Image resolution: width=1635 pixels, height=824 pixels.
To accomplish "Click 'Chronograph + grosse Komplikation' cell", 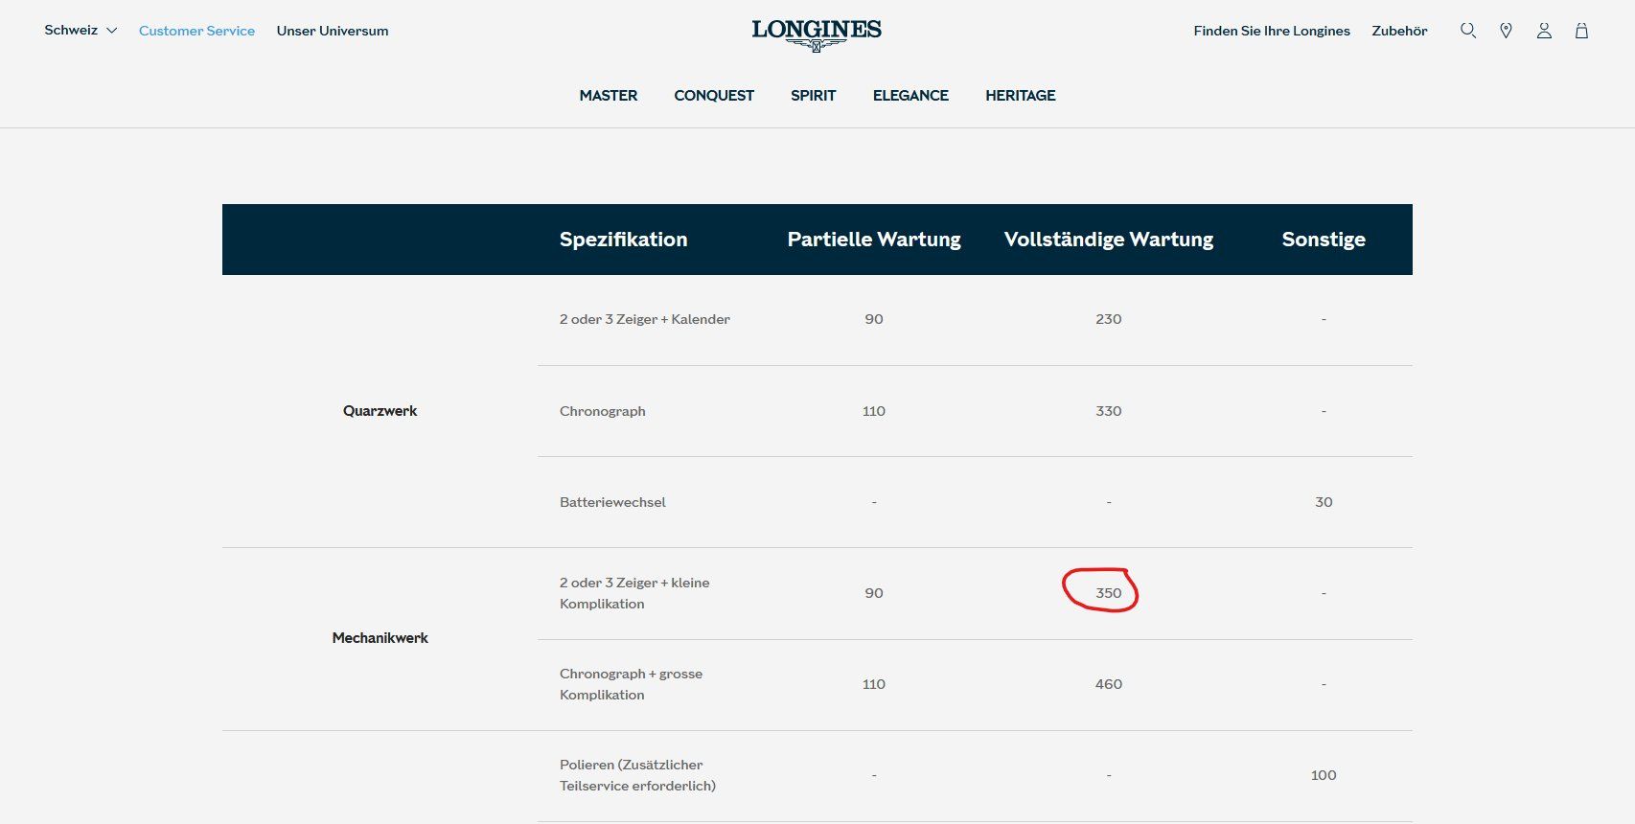I will tap(631, 684).
